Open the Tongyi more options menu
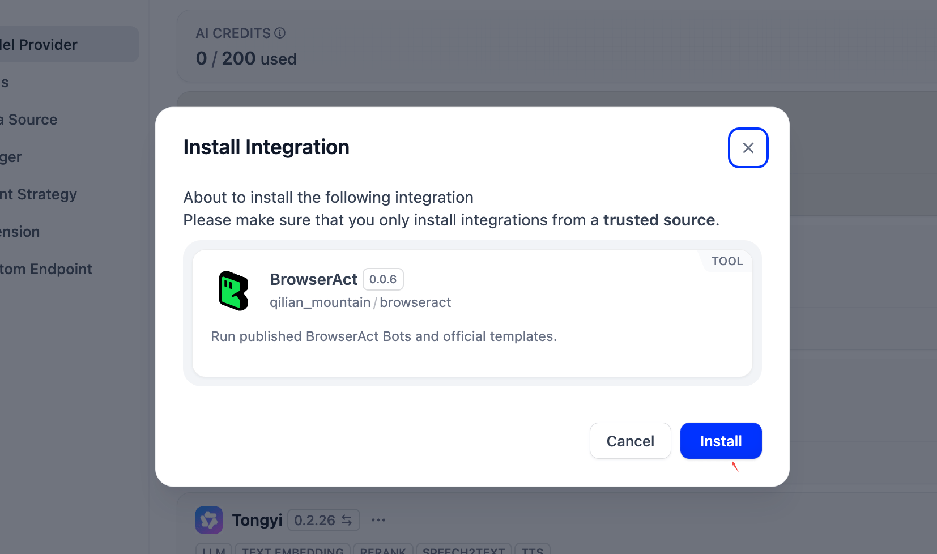937x554 pixels. 378,520
